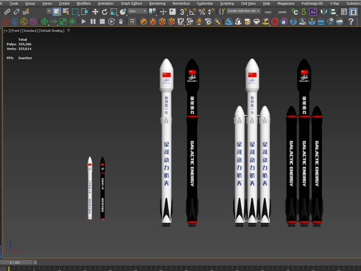Click the Select and Place tool
361x271 pixels.
[x=123, y=12]
